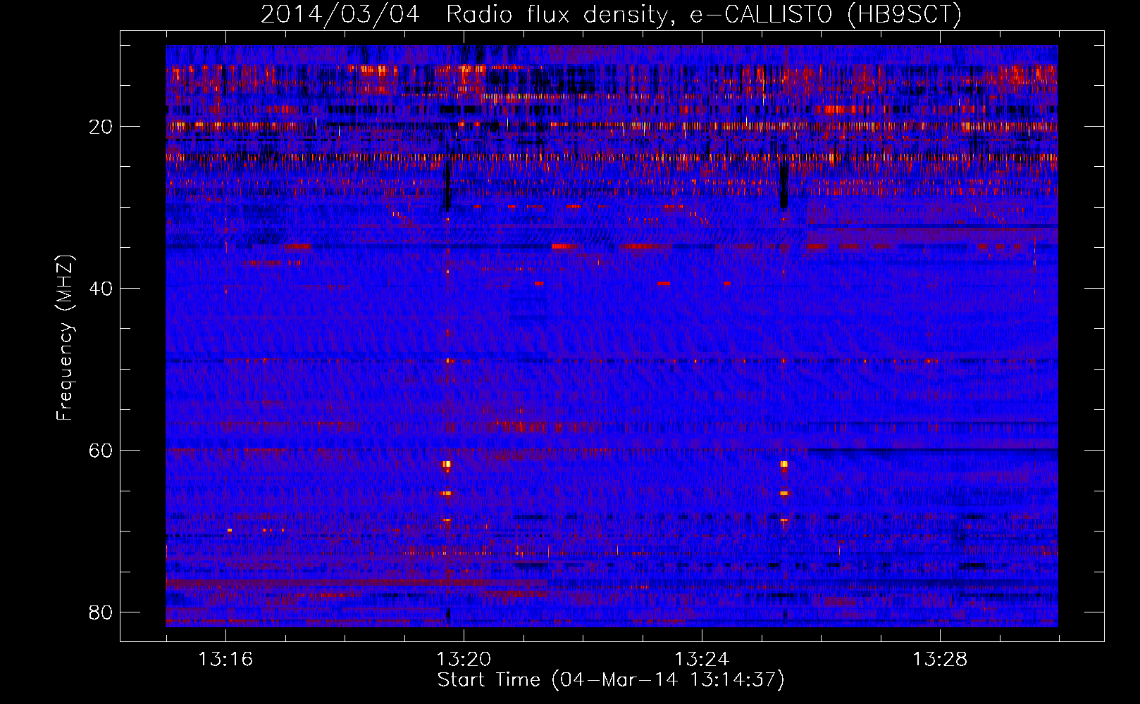
Task: Click the frequency tick label "80"
Action: [x=101, y=612]
